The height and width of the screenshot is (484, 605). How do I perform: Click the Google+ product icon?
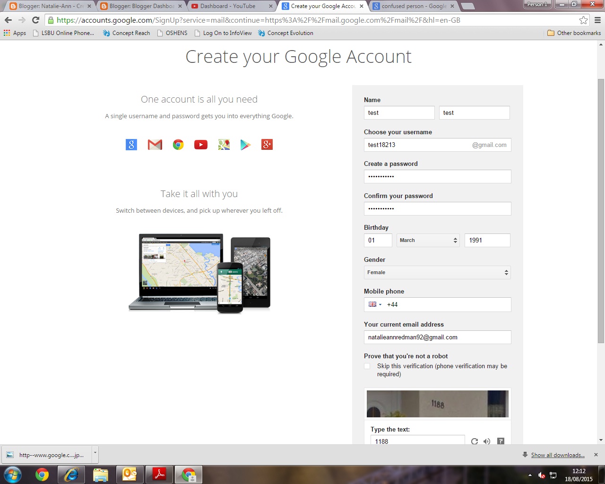(x=267, y=145)
